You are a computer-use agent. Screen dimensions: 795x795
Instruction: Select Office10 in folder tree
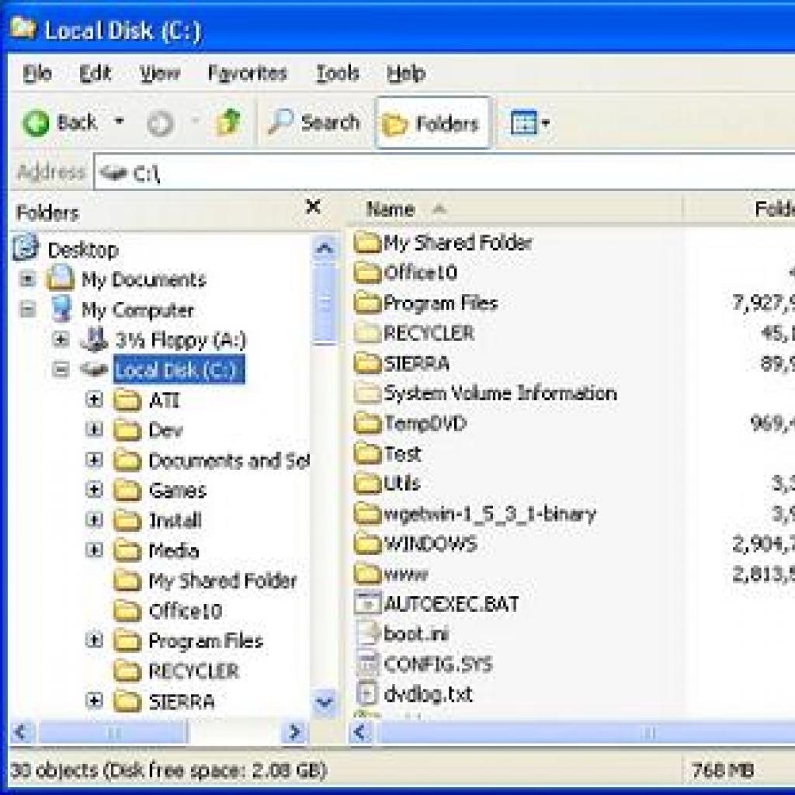click(x=168, y=611)
